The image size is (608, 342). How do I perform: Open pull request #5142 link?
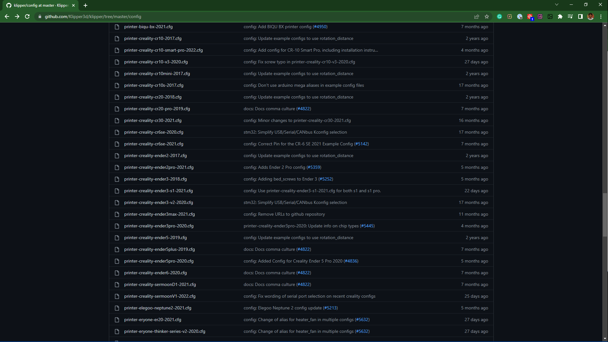pos(361,144)
